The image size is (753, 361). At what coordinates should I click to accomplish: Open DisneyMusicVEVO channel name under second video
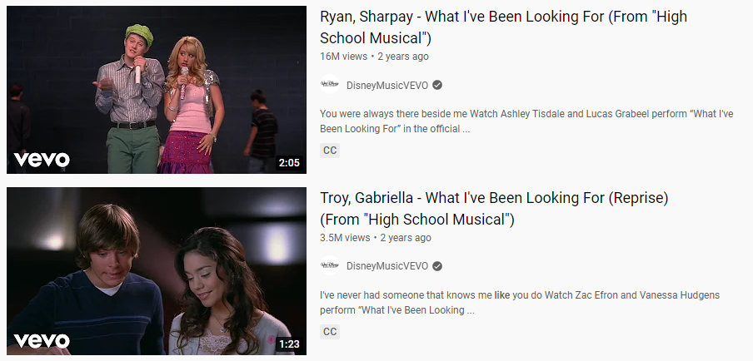[x=387, y=266]
